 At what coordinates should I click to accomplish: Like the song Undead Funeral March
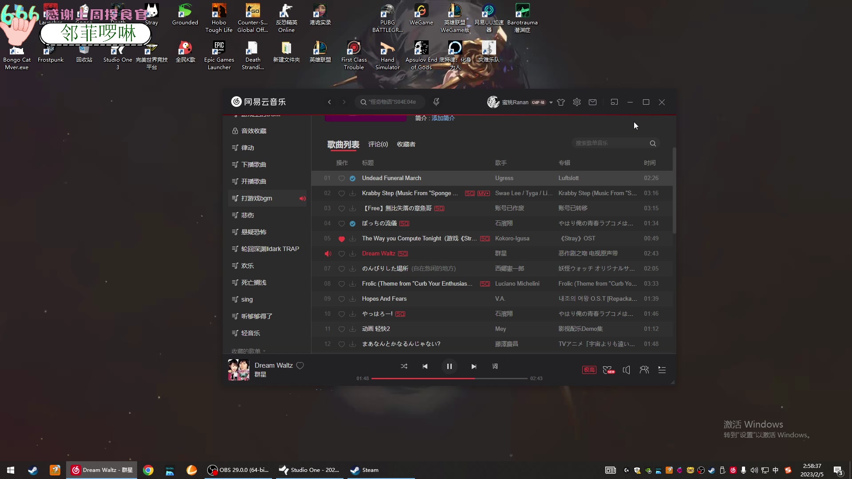click(x=341, y=178)
